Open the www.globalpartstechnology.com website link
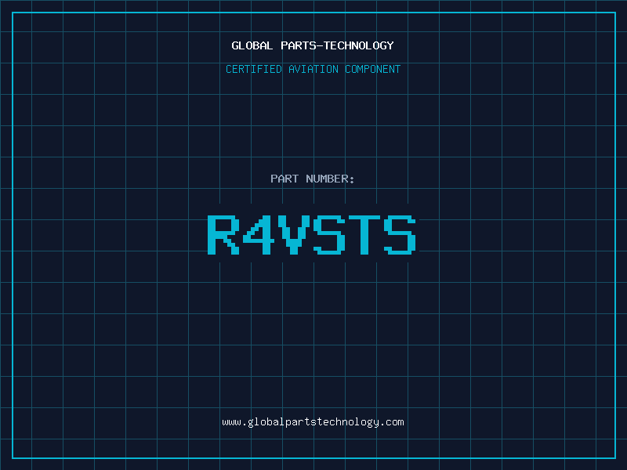Screen dimensions: 627x470 pos(313,421)
